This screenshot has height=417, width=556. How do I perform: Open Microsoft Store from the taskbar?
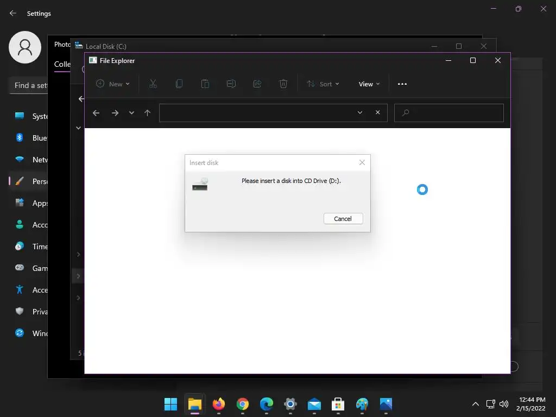pos(338,404)
